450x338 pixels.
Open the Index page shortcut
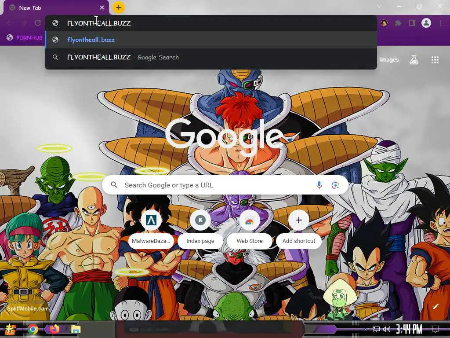click(x=200, y=230)
